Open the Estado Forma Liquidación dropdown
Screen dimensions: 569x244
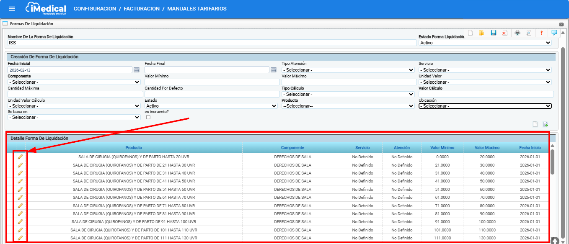pyautogui.click(x=485, y=43)
